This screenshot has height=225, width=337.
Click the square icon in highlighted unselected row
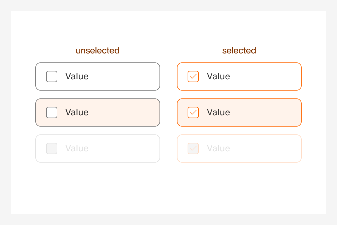pos(52,112)
